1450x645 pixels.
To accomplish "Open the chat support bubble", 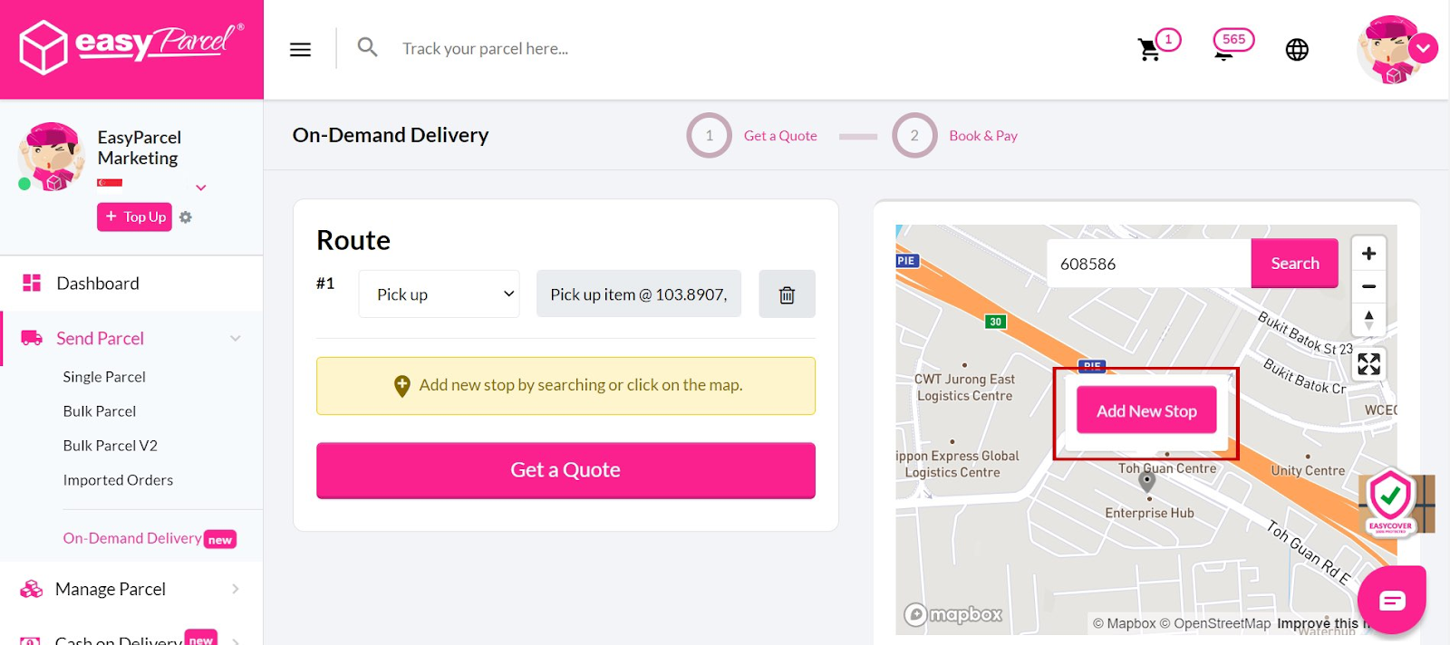I will click(1392, 599).
